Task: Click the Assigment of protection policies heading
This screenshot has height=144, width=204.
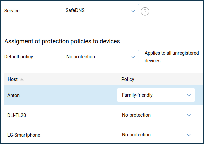Action: pyautogui.click(x=62, y=41)
